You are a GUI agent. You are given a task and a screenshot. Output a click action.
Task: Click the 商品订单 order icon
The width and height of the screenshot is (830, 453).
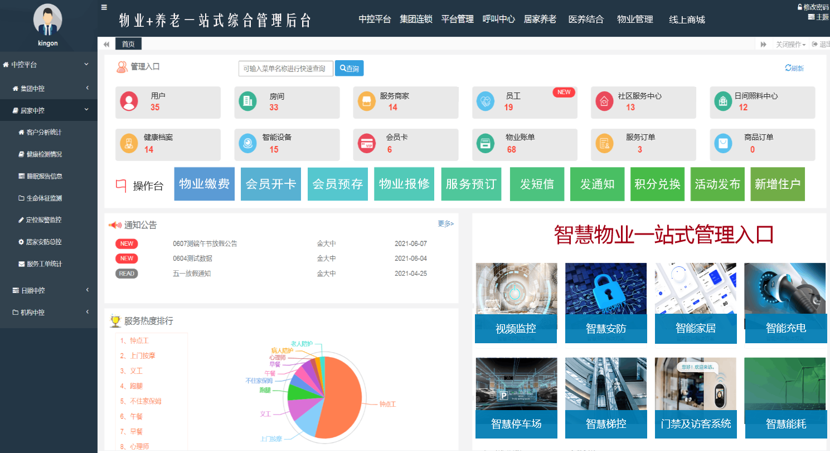(723, 144)
